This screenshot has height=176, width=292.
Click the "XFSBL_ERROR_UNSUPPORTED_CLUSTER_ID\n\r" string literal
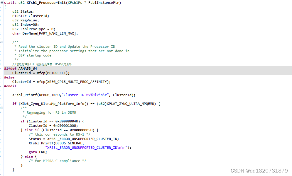[x=86, y=148]
